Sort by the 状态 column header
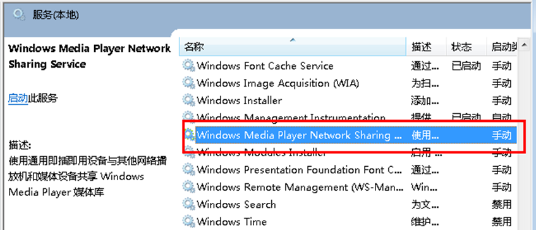536x230 pixels. click(x=466, y=47)
